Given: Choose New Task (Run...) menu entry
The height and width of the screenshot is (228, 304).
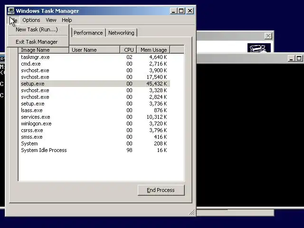Looking at the screenshot, I should pyautogui.click(x=38, y=29).
